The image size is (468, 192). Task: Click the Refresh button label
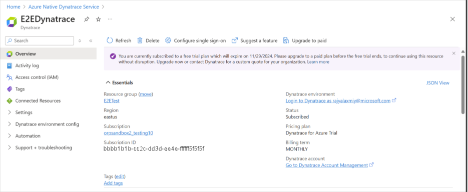pos(123,40)
